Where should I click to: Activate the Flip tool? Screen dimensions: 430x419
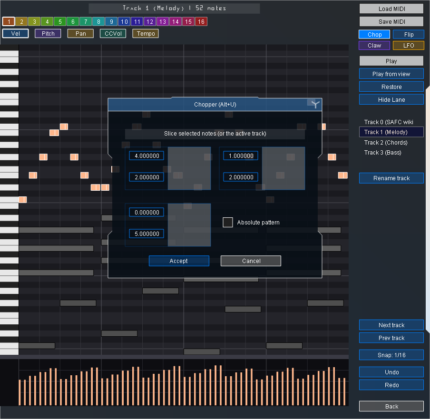click(408, 34)
